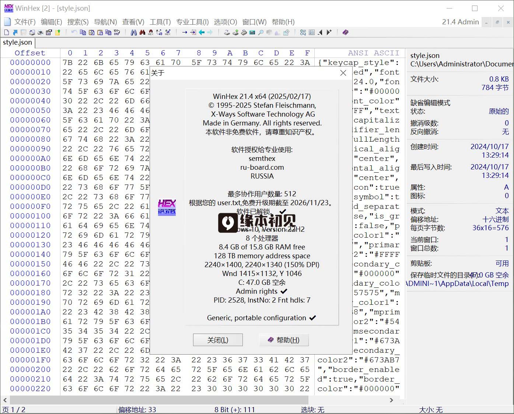Click the cyan Back arrow icon

202,32
